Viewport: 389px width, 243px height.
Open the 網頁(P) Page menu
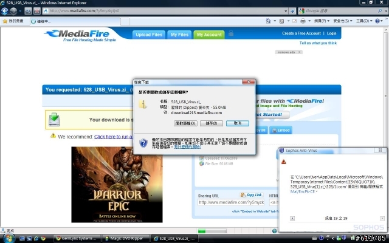(x=322, y=21)
